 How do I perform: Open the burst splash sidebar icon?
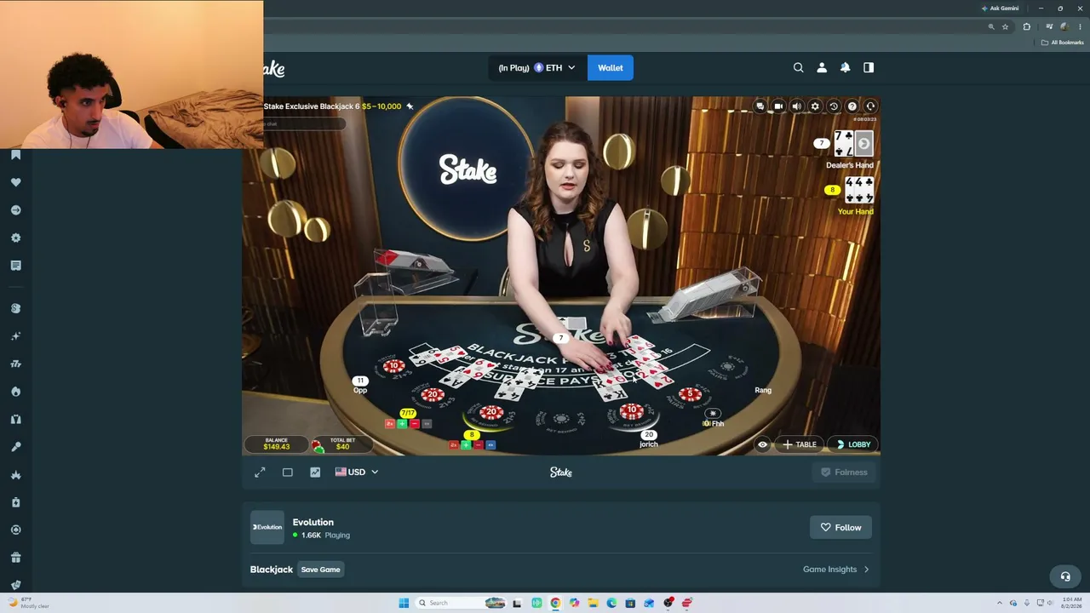click(15, 474)
